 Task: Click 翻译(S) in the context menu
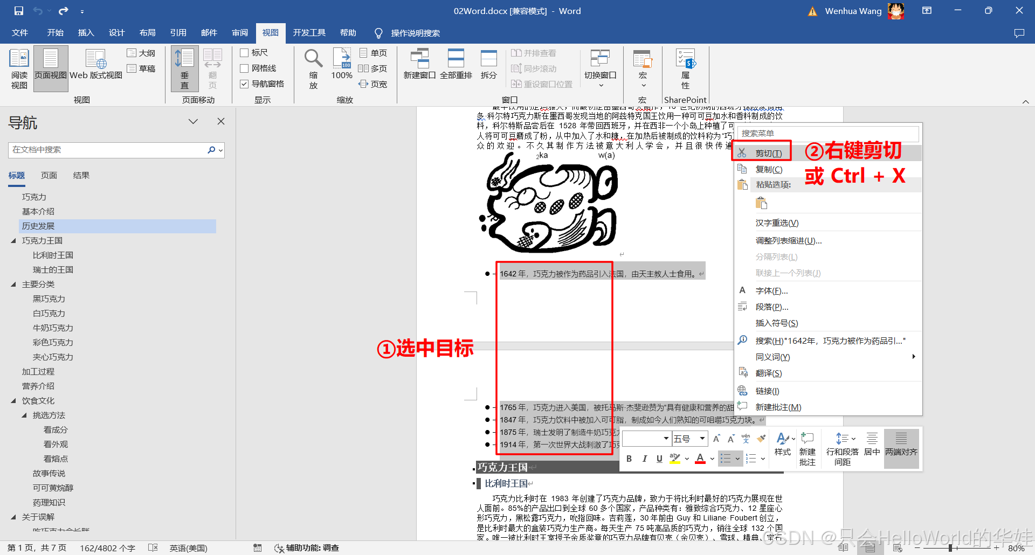click(769, 373)
